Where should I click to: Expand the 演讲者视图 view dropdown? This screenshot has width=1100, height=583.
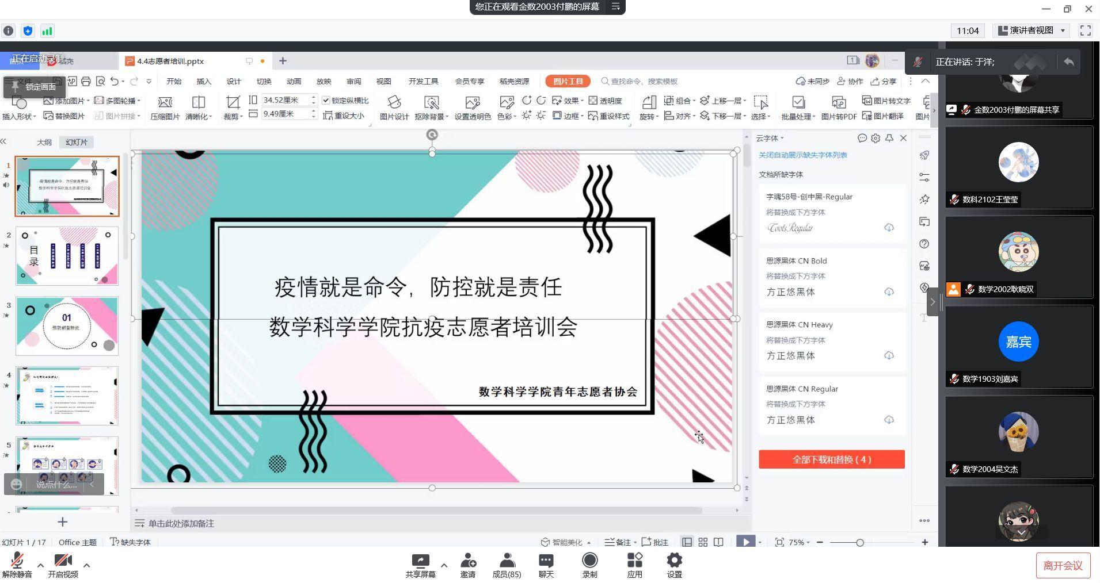point(1063,31)
